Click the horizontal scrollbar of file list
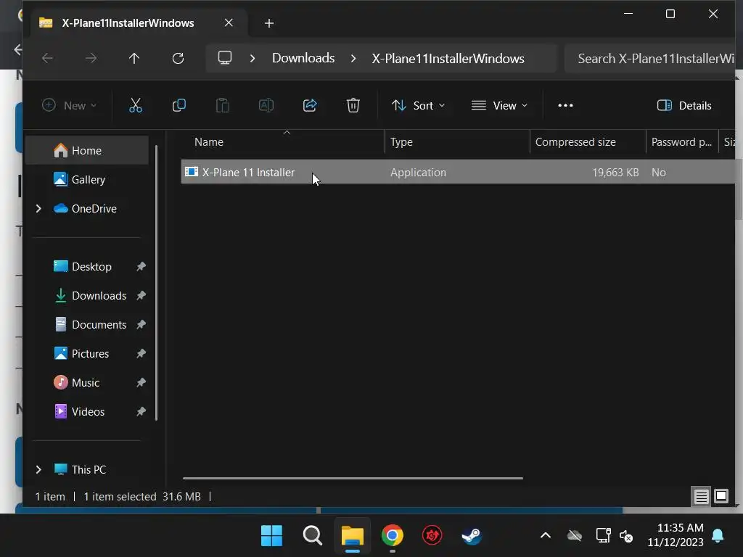Screen dimensions: 743x557 pos(353,478)
